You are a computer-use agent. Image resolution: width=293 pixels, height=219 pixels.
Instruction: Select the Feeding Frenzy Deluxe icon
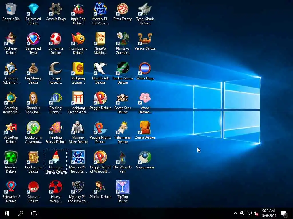pyautogui.click(x=56, y=127)
